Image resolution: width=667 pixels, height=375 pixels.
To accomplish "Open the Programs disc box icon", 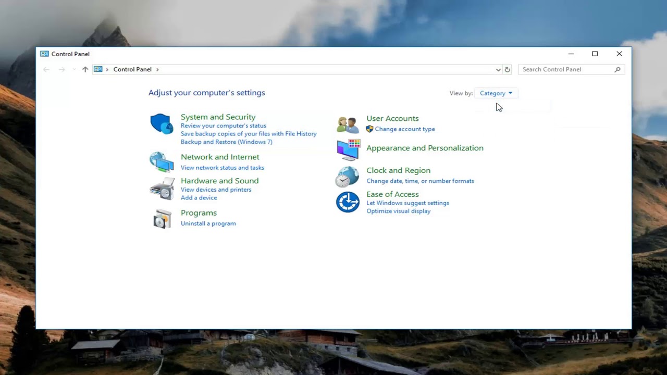I will tap(162, 219).
